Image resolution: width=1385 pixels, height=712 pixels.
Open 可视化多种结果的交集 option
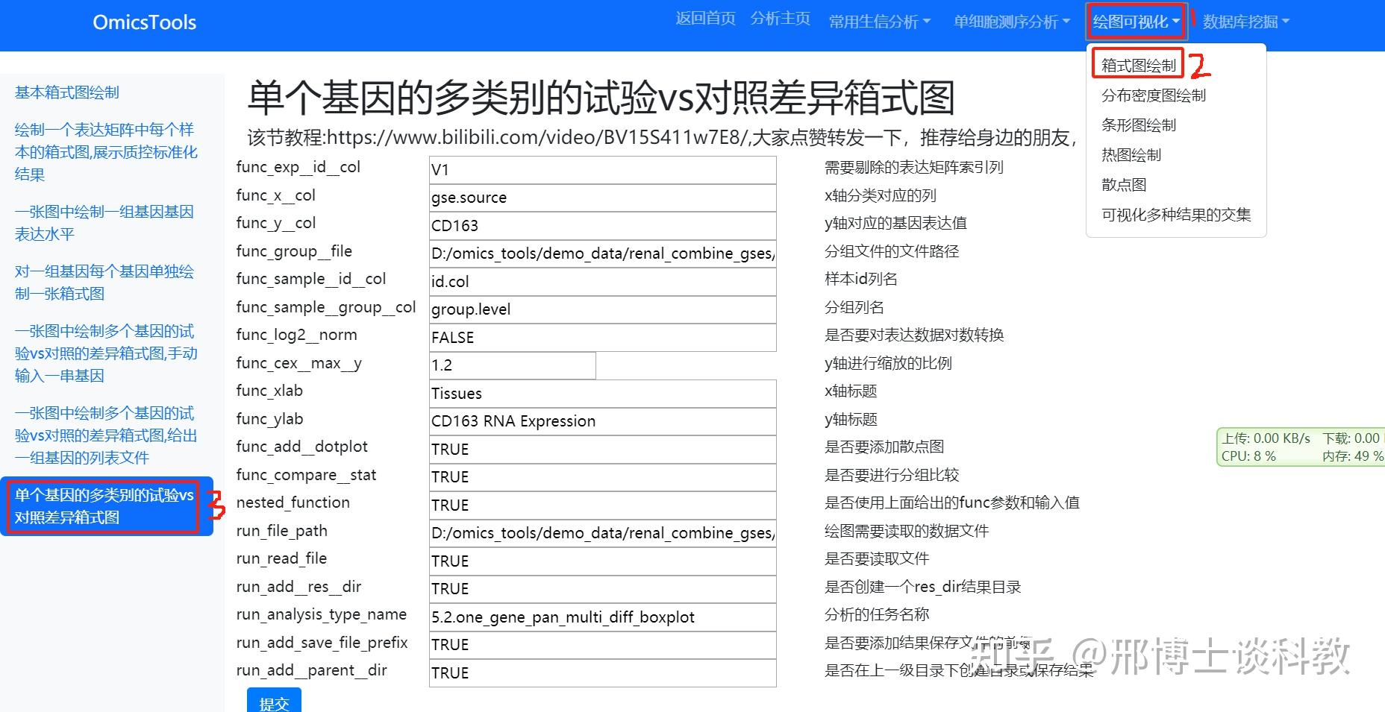pyautogui.click(x=1176, y=214)
